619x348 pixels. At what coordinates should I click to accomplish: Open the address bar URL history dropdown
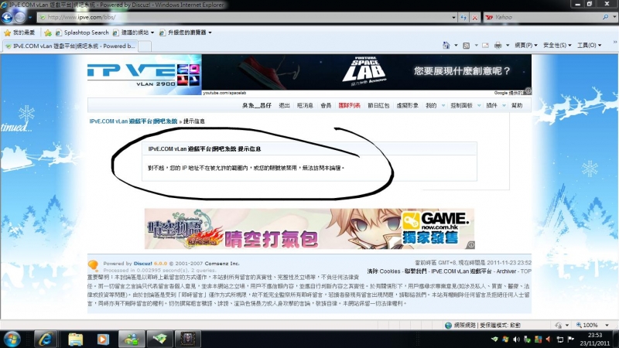tap(453, 17)
